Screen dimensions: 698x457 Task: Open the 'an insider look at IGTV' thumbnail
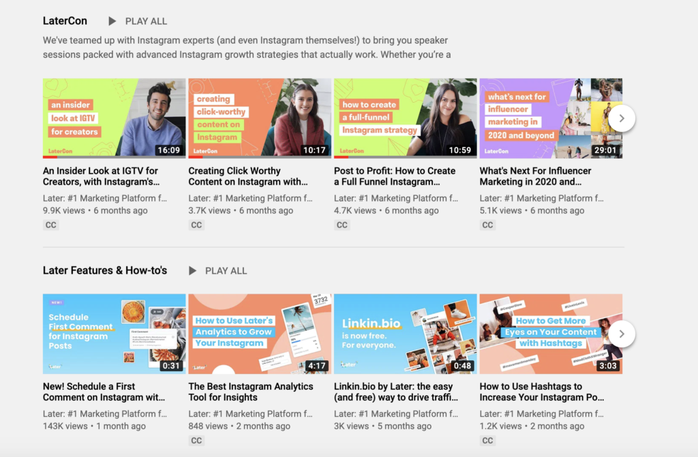tap(115, 119)
